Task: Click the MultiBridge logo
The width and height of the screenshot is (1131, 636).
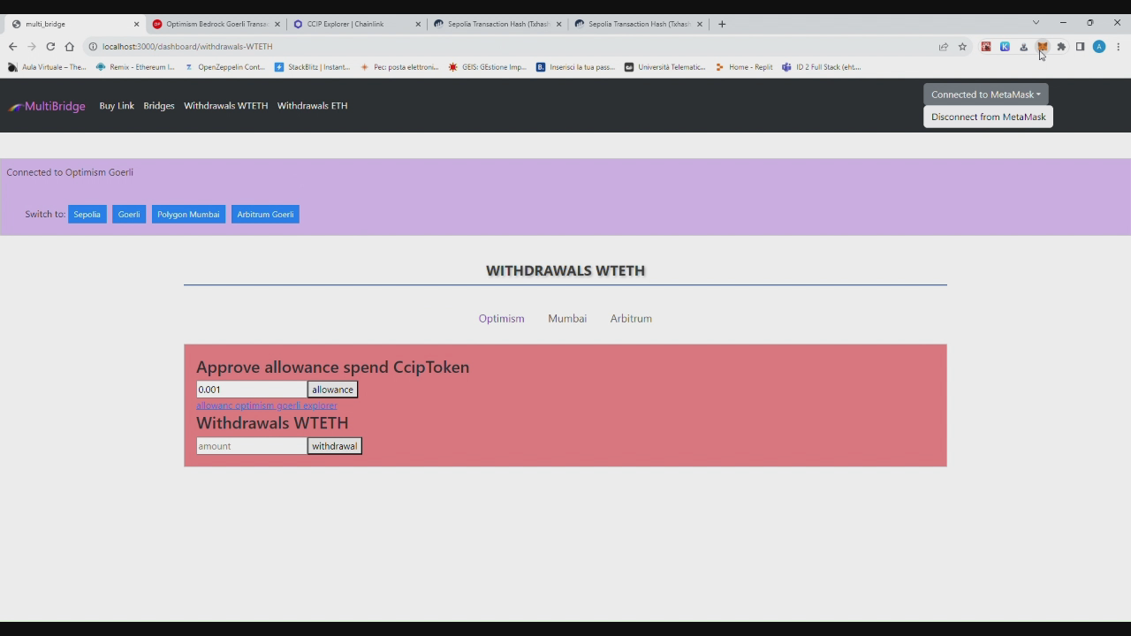Action: [x=47, y=106]
